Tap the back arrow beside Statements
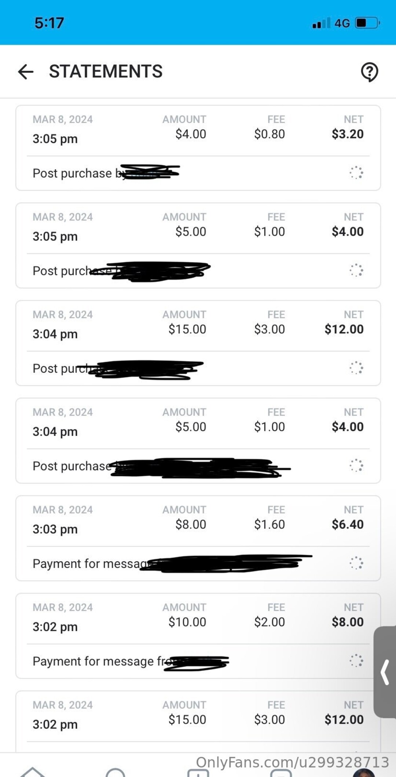 point(26,71)
